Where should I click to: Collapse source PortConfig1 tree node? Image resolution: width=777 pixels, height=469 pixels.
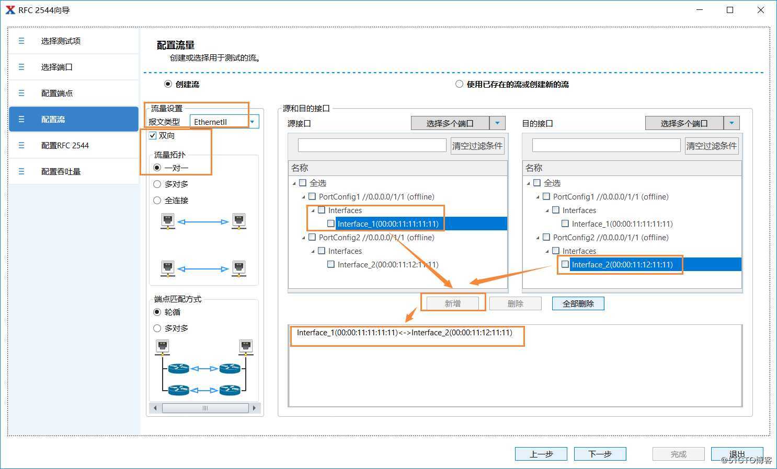[304, 197]
